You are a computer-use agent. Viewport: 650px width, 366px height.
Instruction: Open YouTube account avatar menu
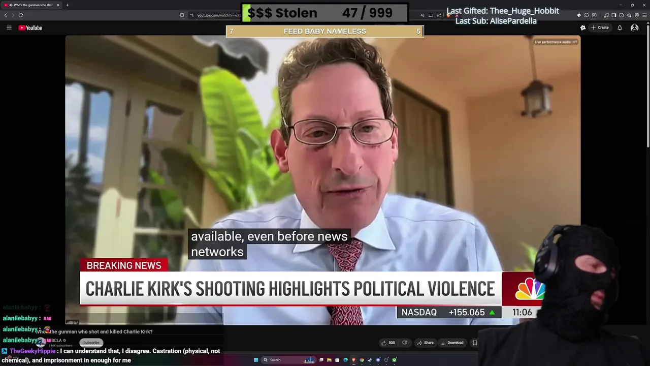coord(634,28)
